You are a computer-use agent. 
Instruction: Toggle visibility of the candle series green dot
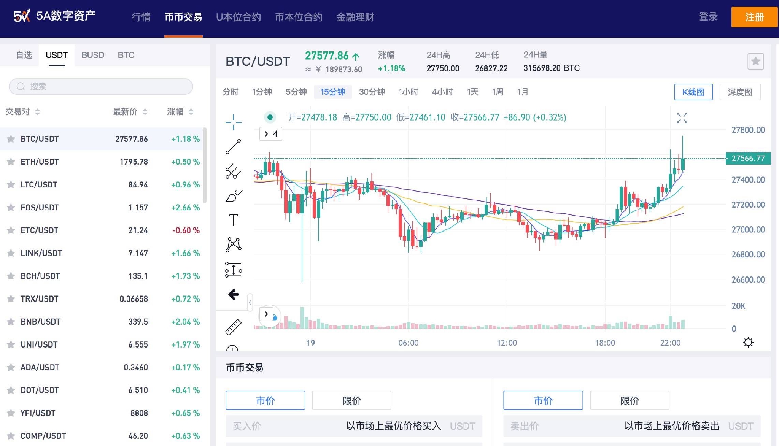click(270, 117)
